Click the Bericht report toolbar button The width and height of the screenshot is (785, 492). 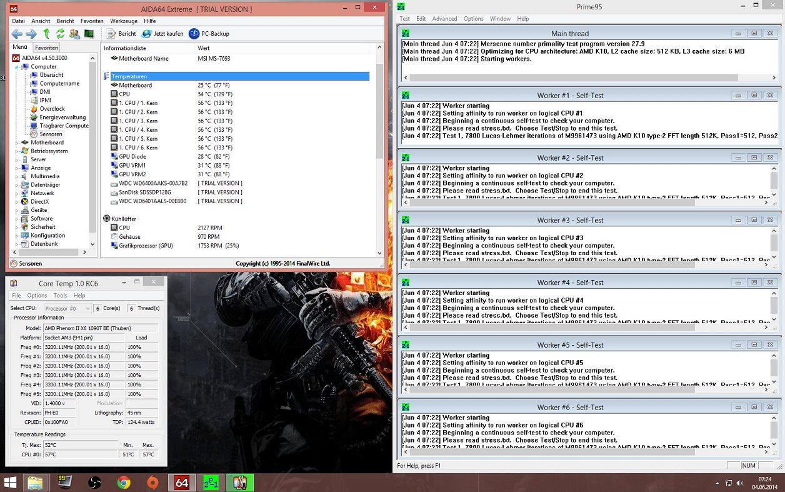point(121,34)
